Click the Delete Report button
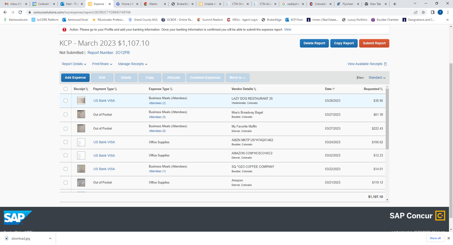This screenshot has height=245, width=453. click(314, 43)
